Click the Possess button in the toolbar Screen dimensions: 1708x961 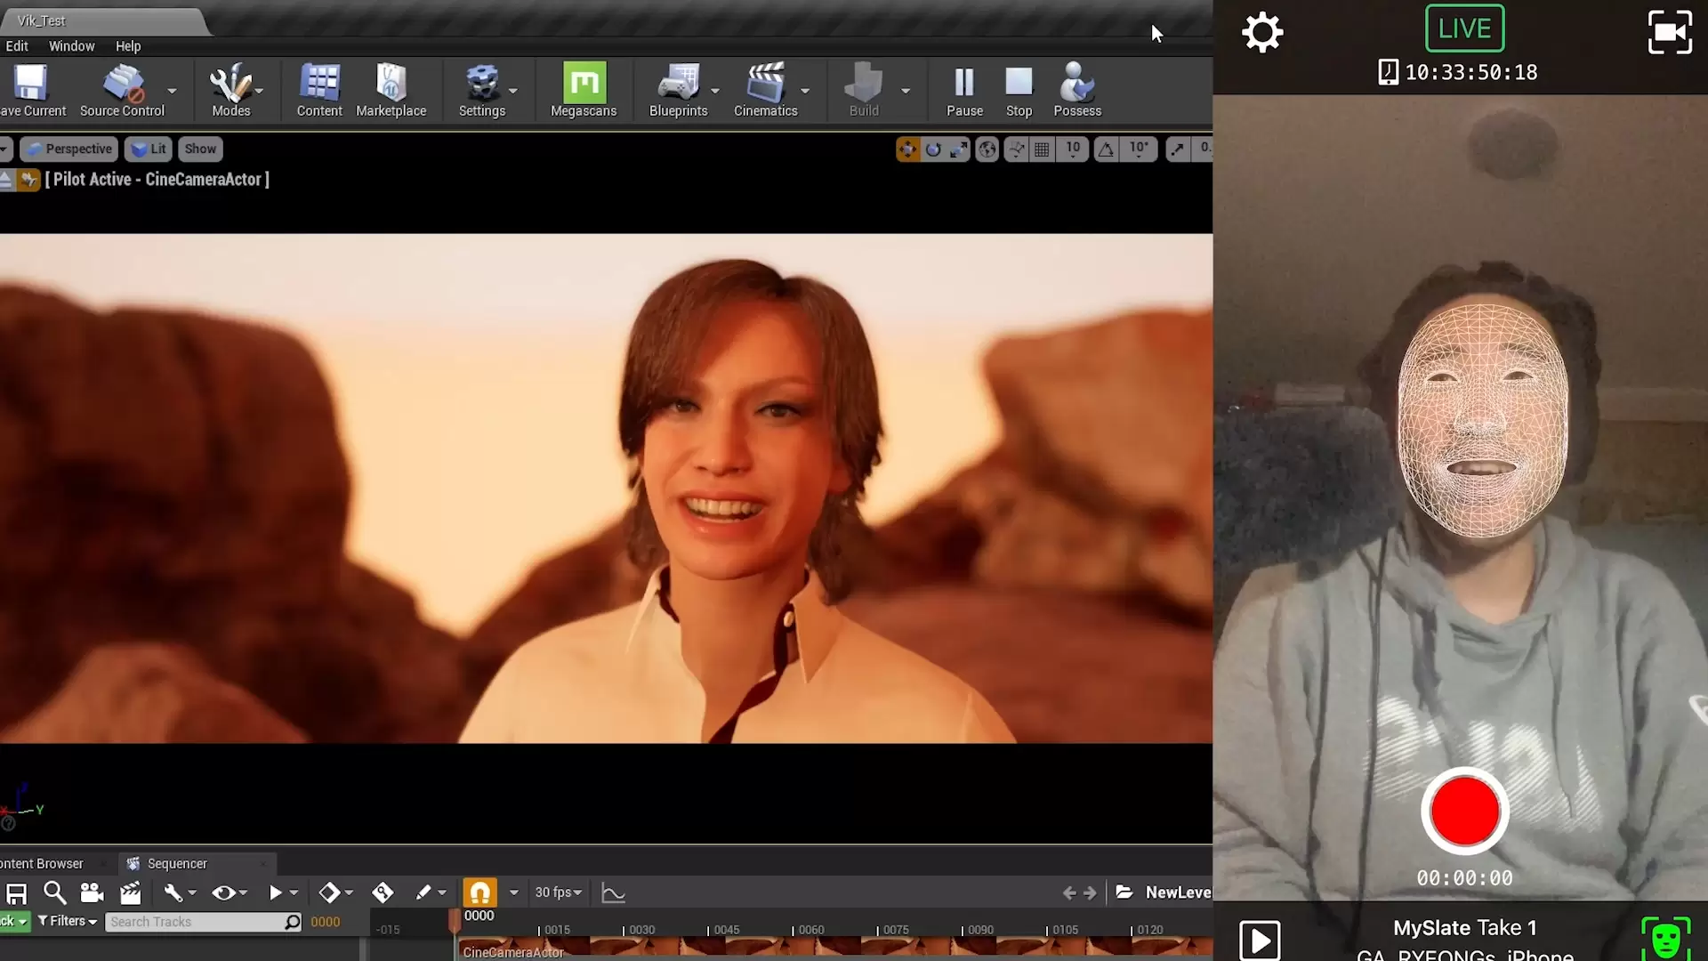1076,90
